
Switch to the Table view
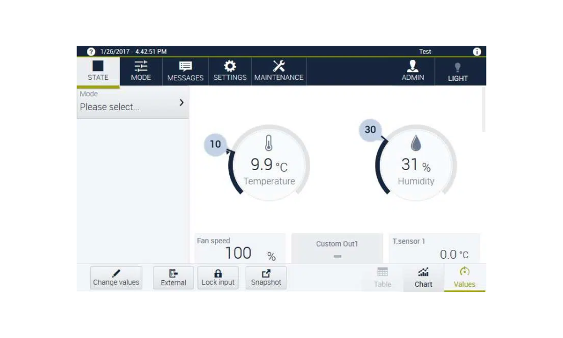[x=383, y=277]
